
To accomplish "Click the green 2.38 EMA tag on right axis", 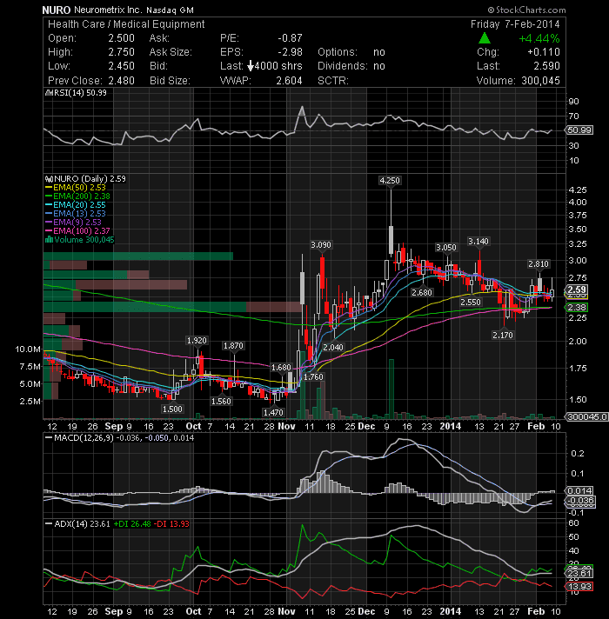I will coord(577,307).
